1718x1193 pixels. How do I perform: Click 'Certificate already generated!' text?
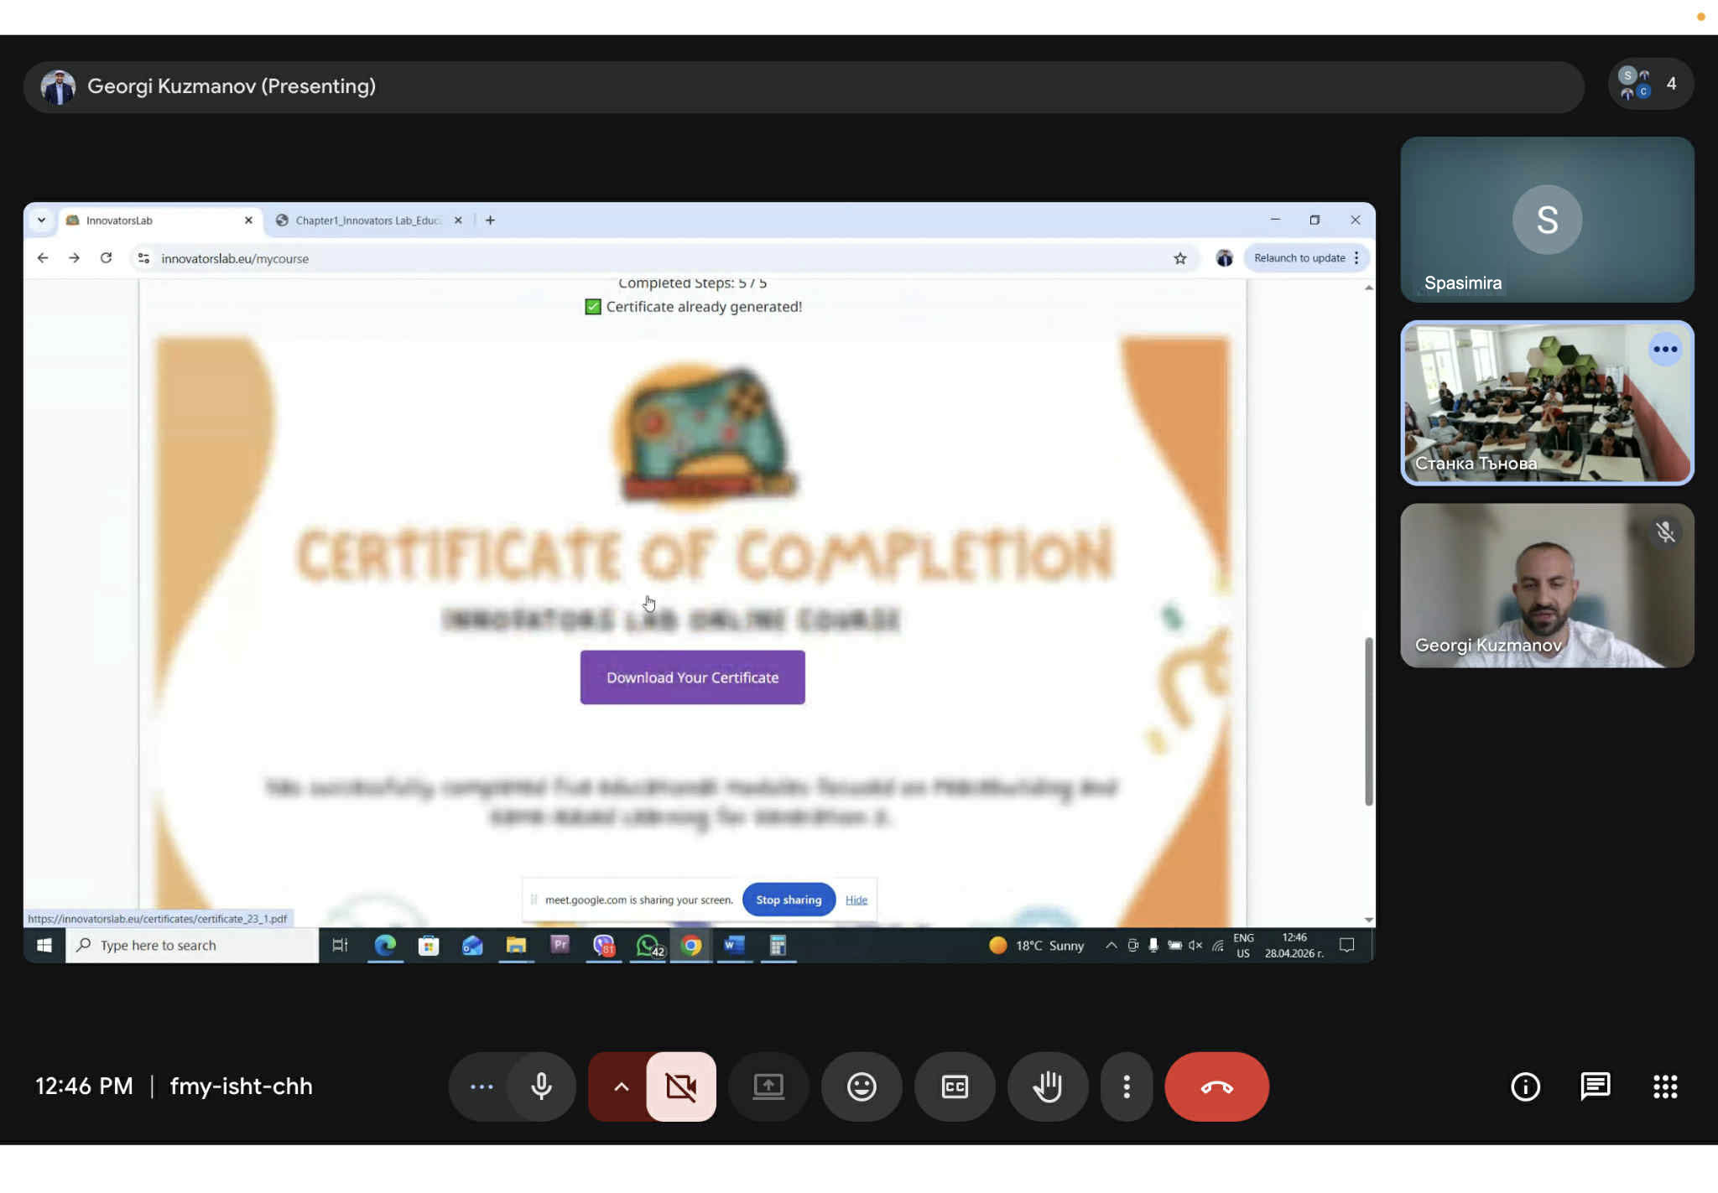[x=704, y=307]
